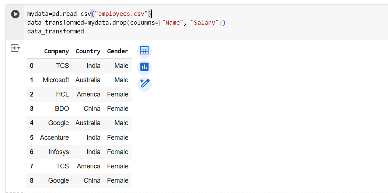Select the Accenture cell in the table

pyautogui.click(x=54, y=138)
